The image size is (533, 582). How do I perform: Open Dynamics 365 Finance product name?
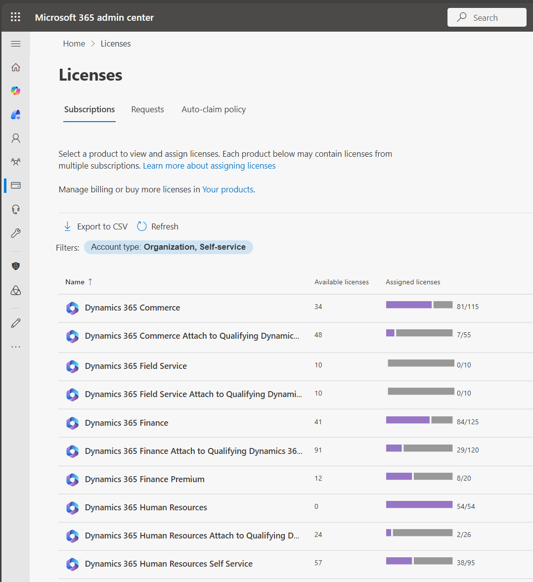pos(127,423)
